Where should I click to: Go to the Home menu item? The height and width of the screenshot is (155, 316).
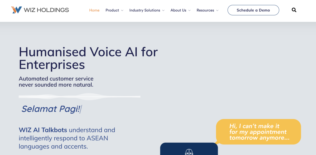pyautogui.click(x=94, y=10)
